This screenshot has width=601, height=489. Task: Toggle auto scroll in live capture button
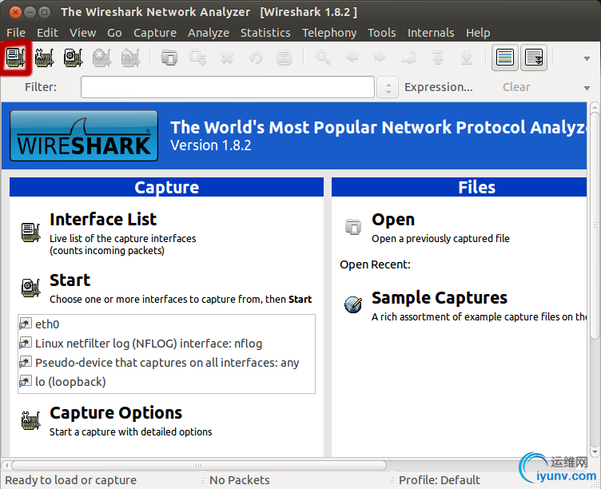(534, 58)
